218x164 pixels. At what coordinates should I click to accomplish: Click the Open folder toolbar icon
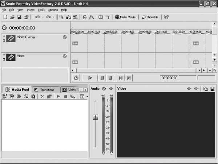pos(12,17)
